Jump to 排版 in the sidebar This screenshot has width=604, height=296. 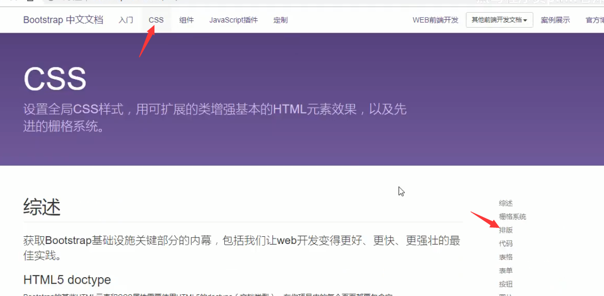[506, 230]
